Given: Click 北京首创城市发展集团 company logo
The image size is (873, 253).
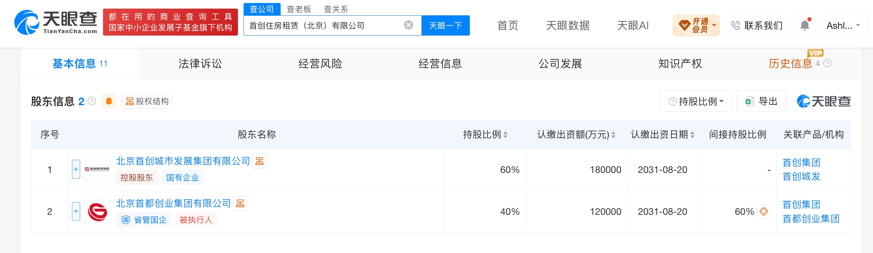Looking at the screenshot, I should (97, 169).
